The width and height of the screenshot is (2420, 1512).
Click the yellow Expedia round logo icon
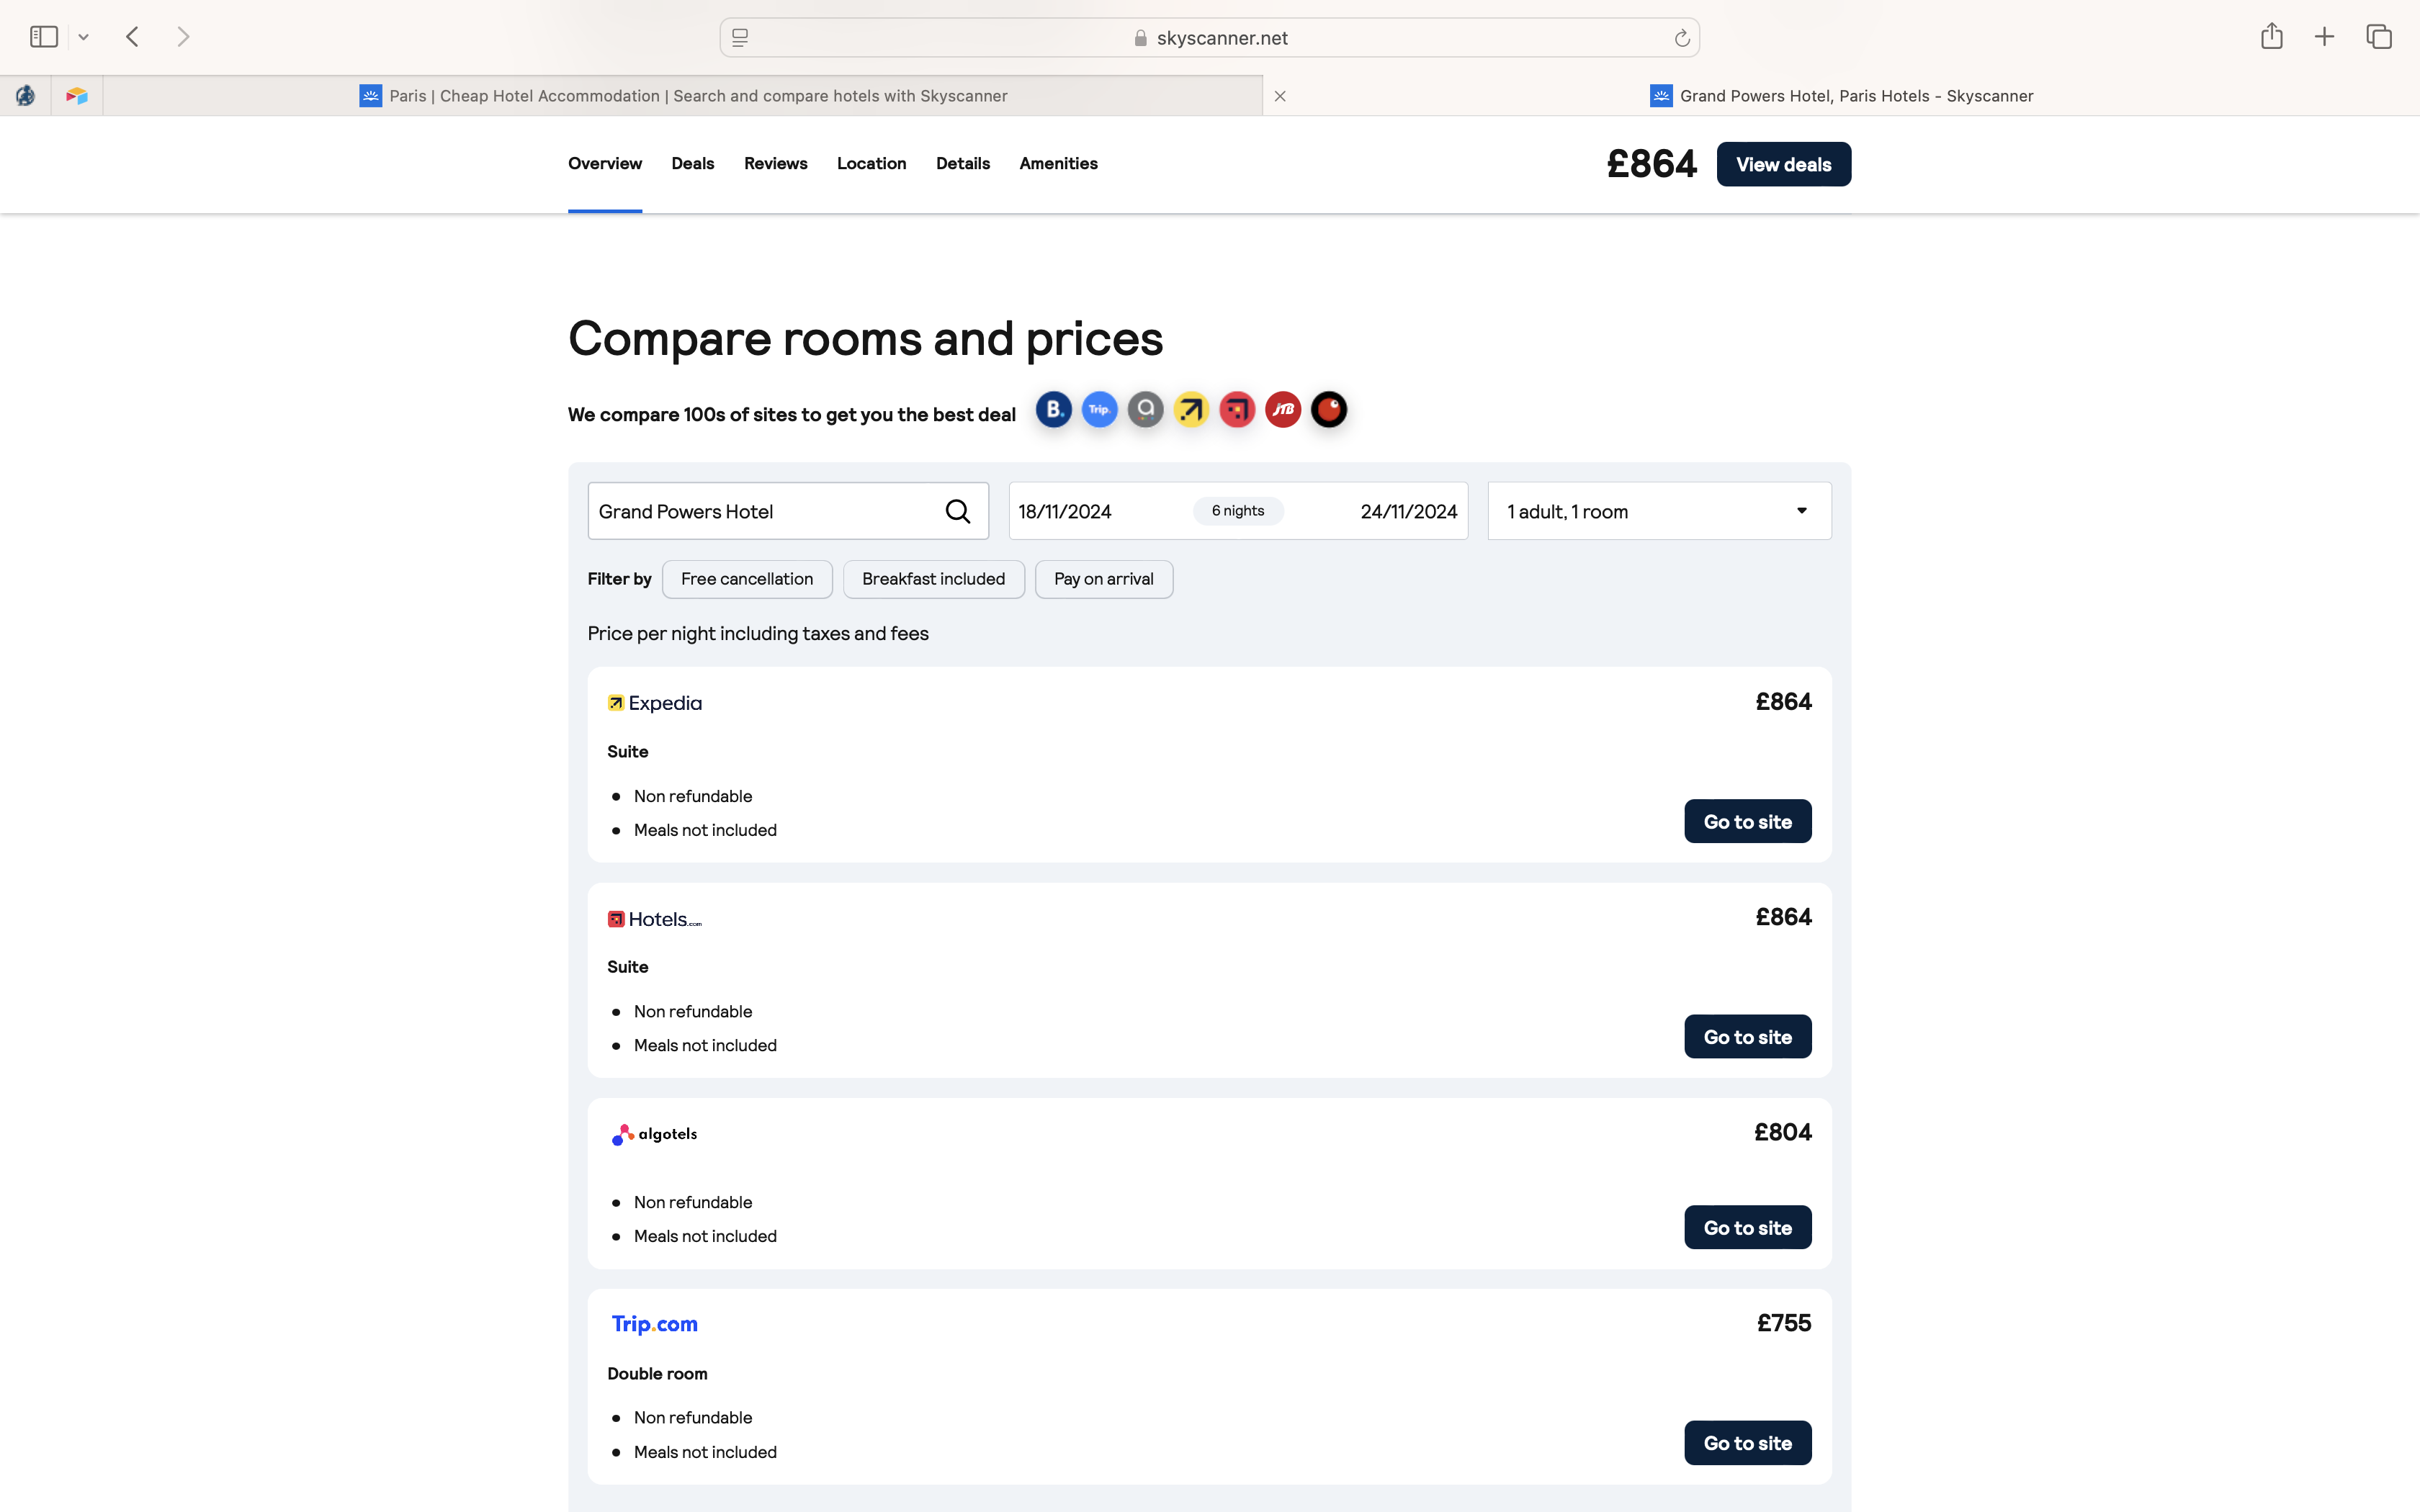point(1191,410)
